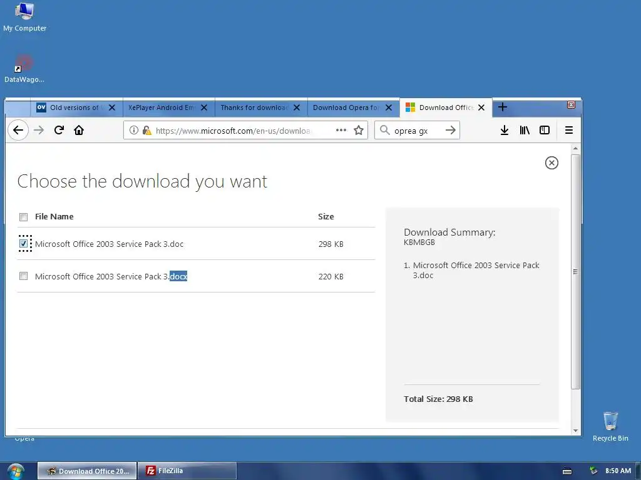Image resolution: width=641 pixels, height=480 pixels.
Task: Click 'Microsoft Office 2003 Service Pack 3.docx' filename
Action: (x=111, y=277)
